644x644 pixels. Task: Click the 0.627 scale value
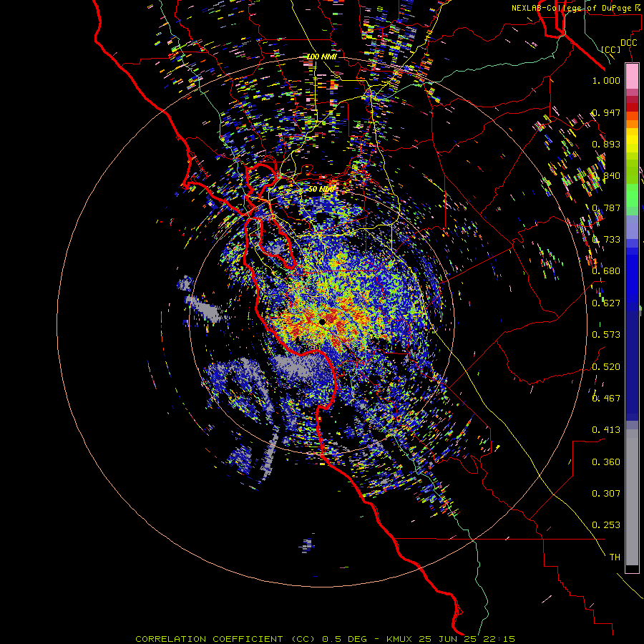coord(606,303)
